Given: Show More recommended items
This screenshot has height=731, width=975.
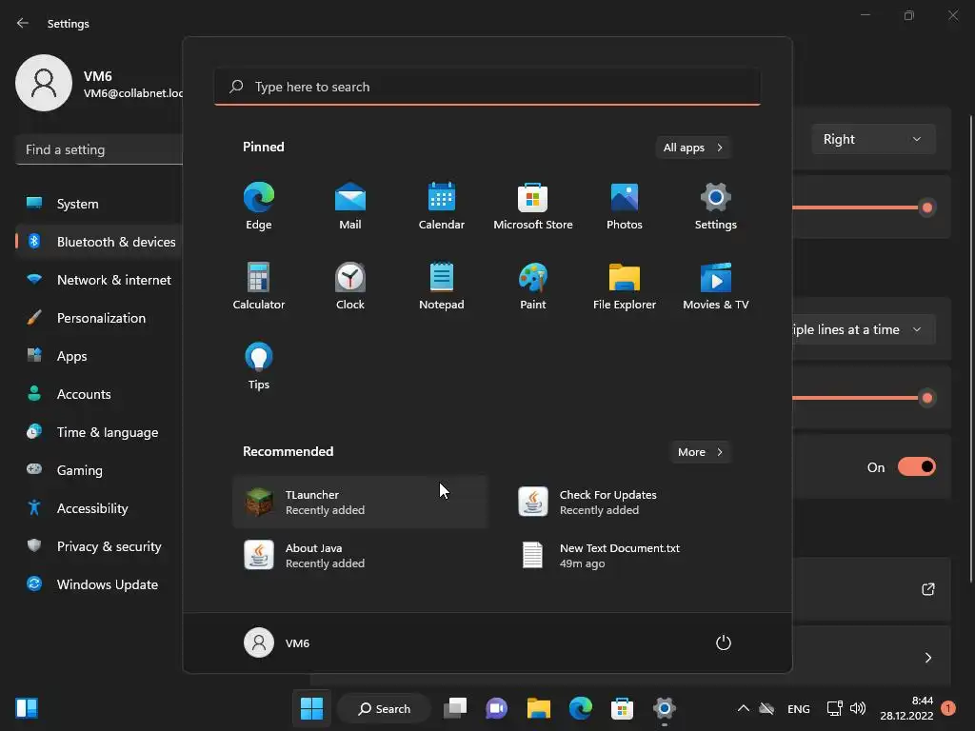Looking at the screenshot, I should (700, 452).
